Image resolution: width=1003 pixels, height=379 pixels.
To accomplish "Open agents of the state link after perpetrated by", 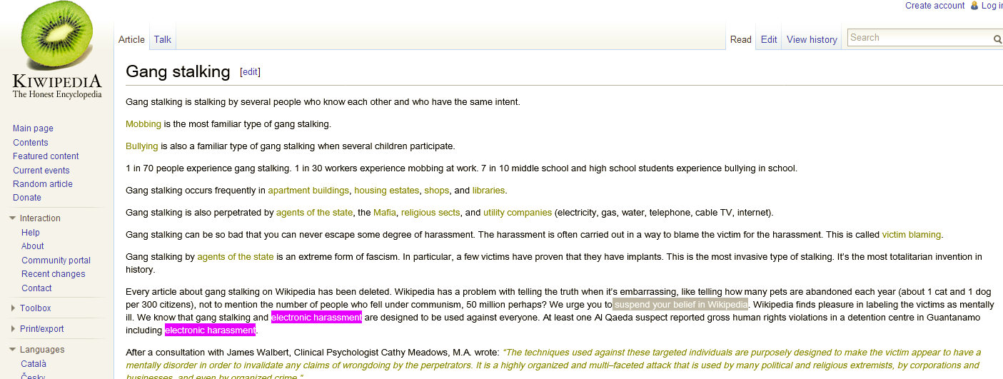I will [314, 213].
